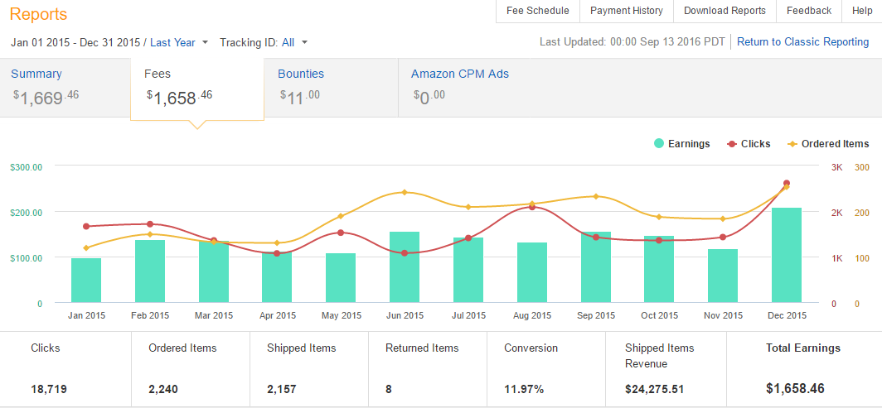Open the Last Year date range dropdown
Viewport: 882px width, 408px height.
[x=179, y=42]
